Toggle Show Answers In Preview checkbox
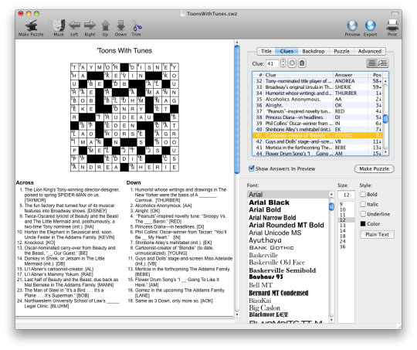The image size is (417, 350). tap(251, 168)
